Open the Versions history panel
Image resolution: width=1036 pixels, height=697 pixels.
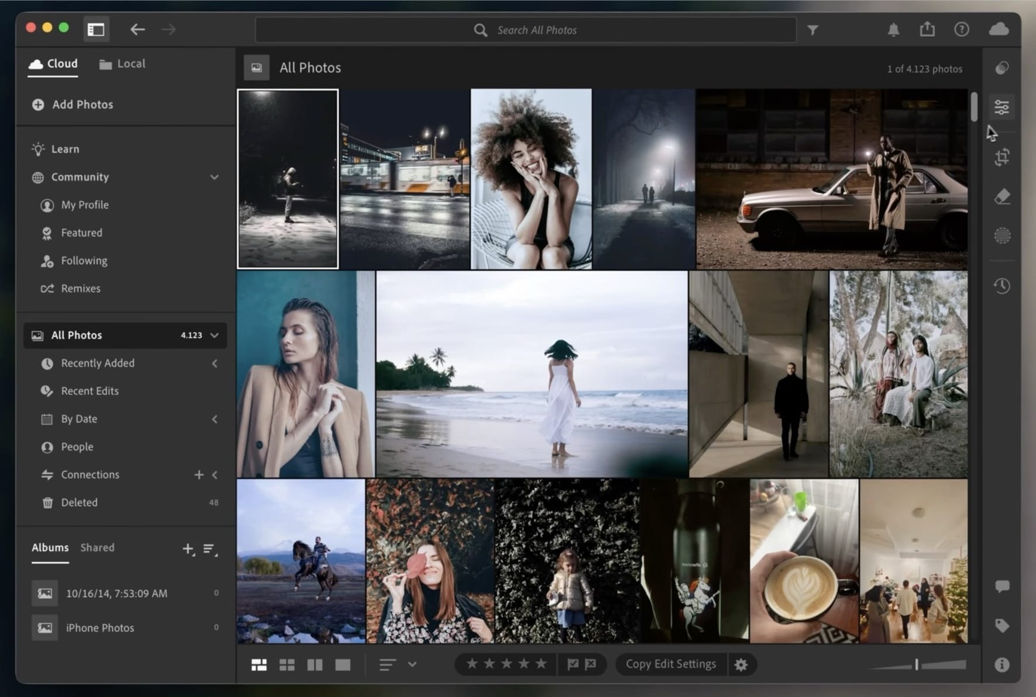[x=1001, y=286]
